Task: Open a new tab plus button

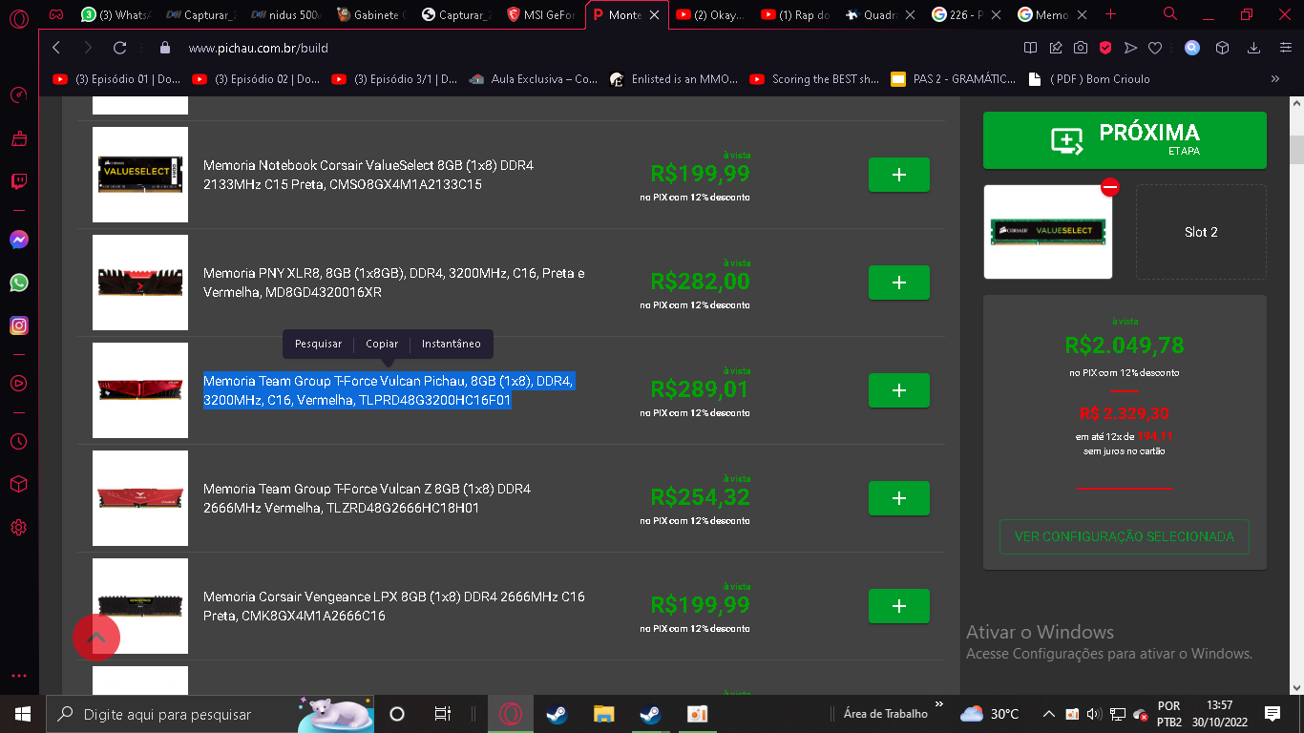Action: [x=1110, y=14]
